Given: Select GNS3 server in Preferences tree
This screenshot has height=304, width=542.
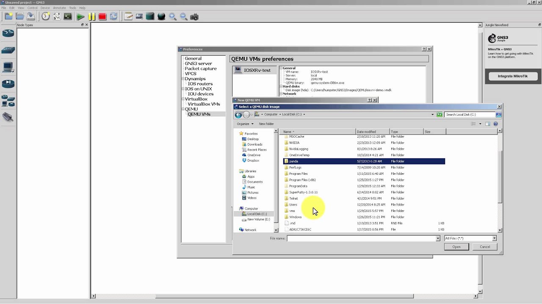Looking at the screenshot, I should click(x=198, y=64).
